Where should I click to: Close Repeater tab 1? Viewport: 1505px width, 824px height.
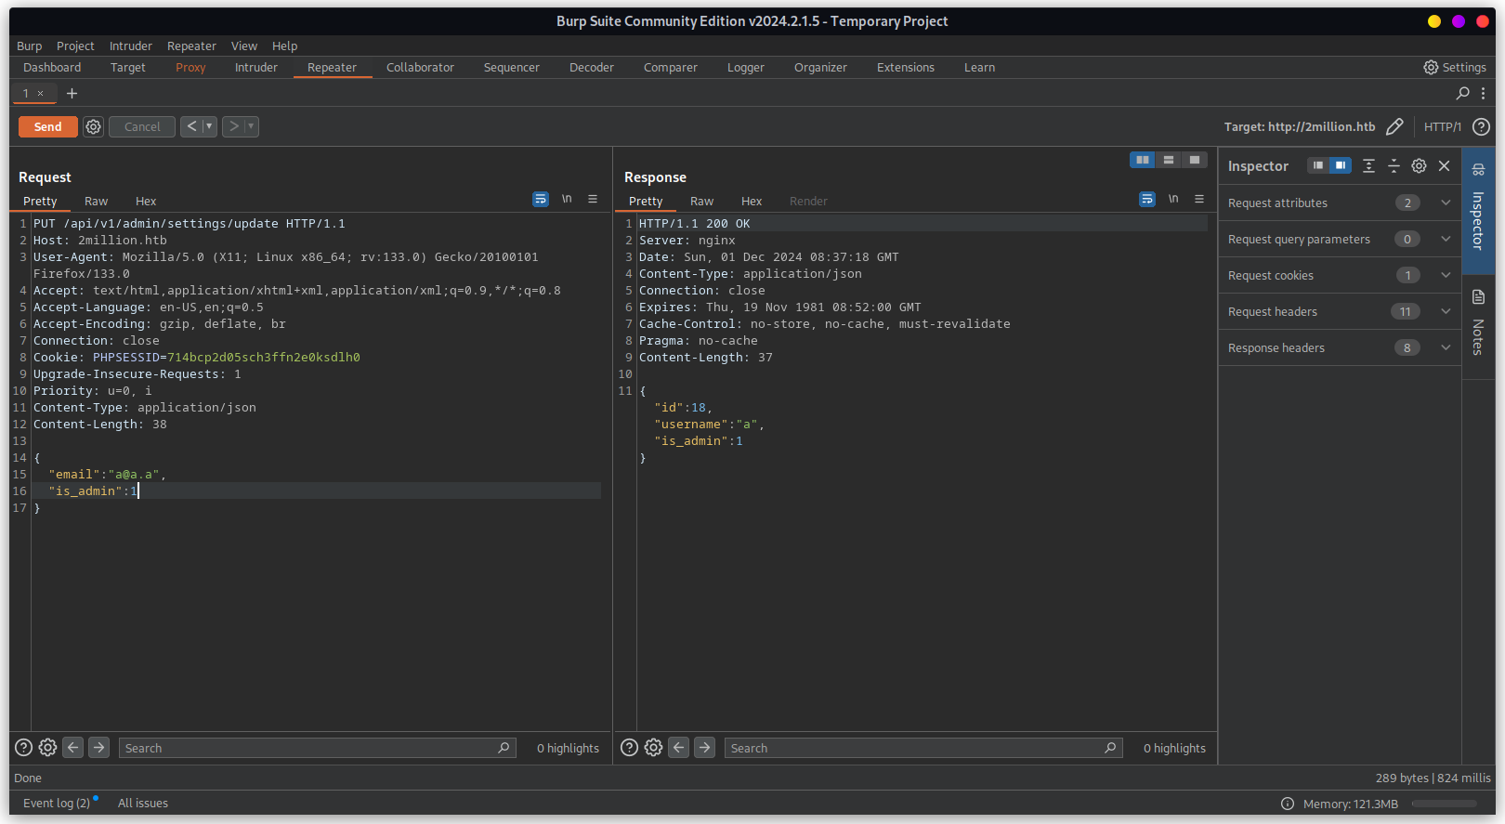click(40, 93)
